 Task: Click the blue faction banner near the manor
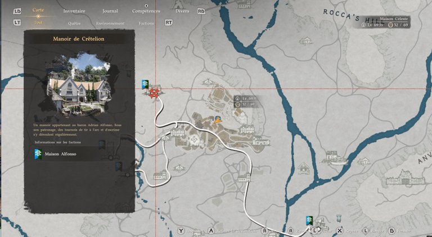coord(145,84)
